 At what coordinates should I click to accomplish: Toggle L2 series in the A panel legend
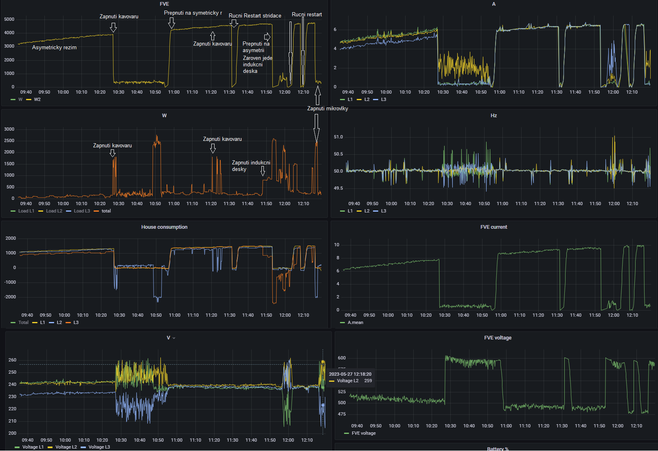[x=367, y=99]
